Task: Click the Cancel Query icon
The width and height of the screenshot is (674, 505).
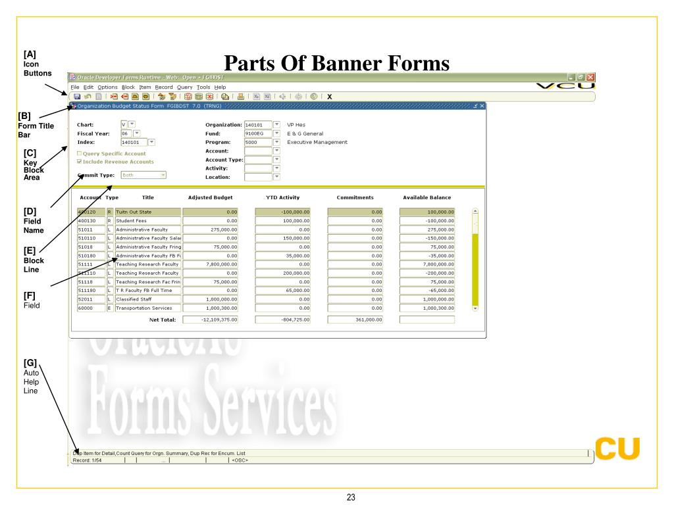Action: 209,97
